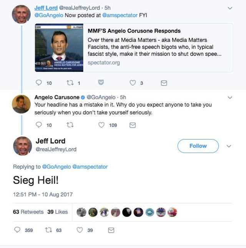The height and width of the screenshot is (248, 246).
Task: Click the Pocket save icon on first tweet
Action: click(x=101, y=83)
